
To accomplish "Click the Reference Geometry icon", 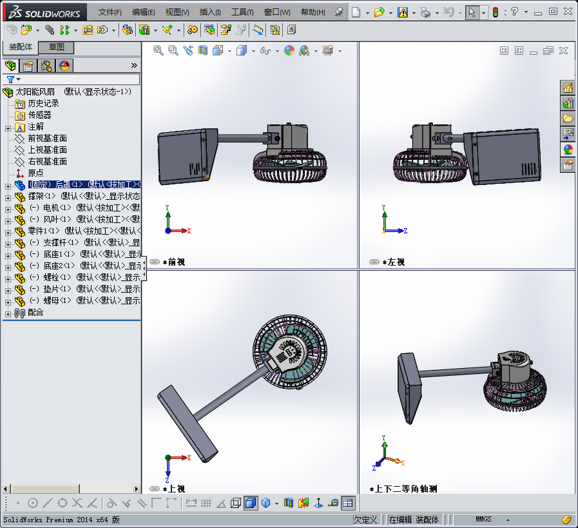I will [168, 30].
